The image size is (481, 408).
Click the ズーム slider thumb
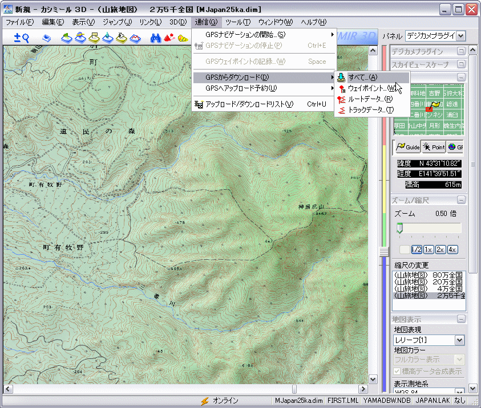coord(399,228)
